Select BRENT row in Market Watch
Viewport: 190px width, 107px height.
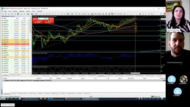click(x=15, y=44)
